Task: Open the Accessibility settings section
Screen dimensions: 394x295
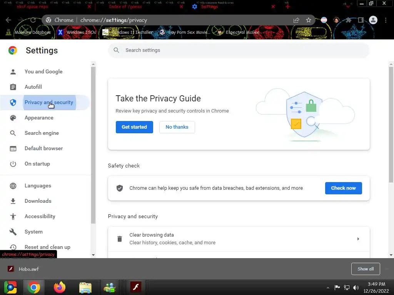Action: [x=40, y=217]
